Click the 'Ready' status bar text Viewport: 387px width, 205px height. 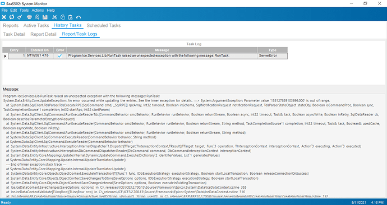coord(6,203)
